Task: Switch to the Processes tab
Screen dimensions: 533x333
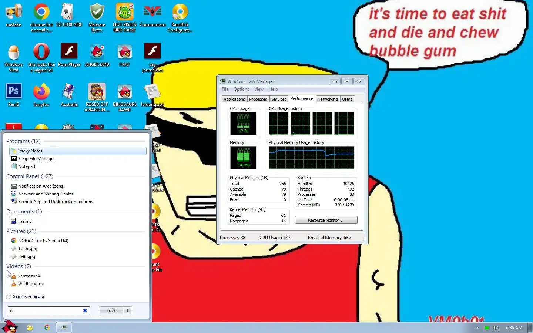Action: coord(258,99)
